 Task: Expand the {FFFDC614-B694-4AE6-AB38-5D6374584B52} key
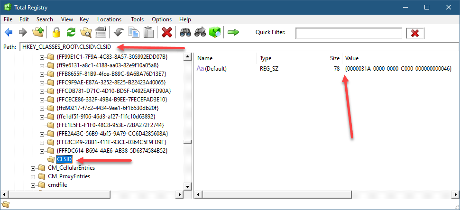(42, 151)
